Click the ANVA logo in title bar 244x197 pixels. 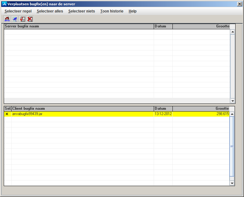[4, 4]
